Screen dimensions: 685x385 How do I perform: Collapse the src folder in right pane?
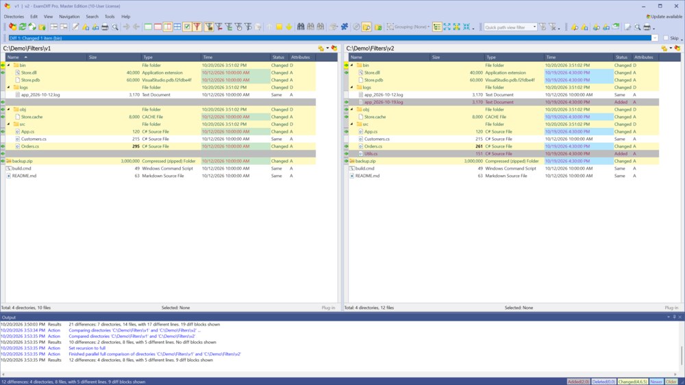[x=351, y=124]
